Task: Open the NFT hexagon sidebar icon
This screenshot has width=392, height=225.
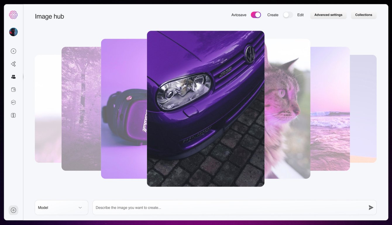Action: coord(13,102)
